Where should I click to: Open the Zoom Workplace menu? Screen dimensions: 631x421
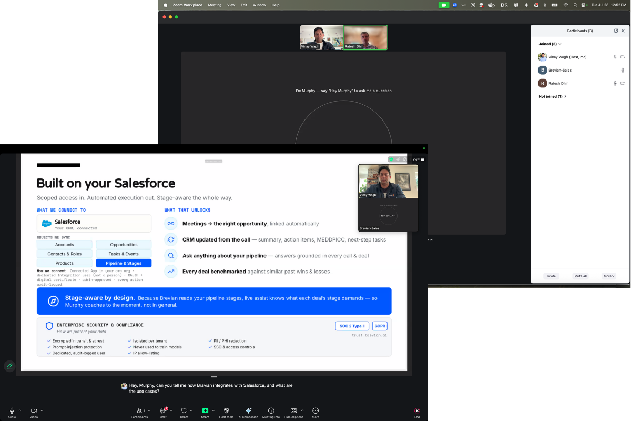187,5
